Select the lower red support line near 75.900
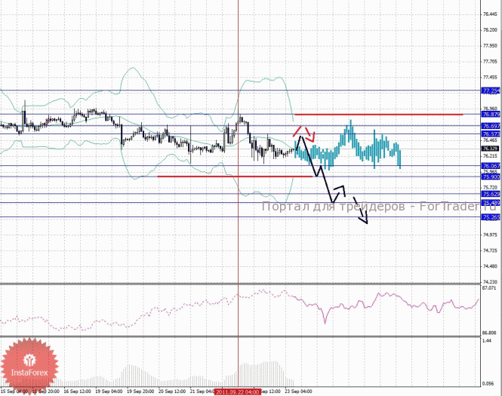The height and width of the screenshot is (396, 502). (235, 177)
